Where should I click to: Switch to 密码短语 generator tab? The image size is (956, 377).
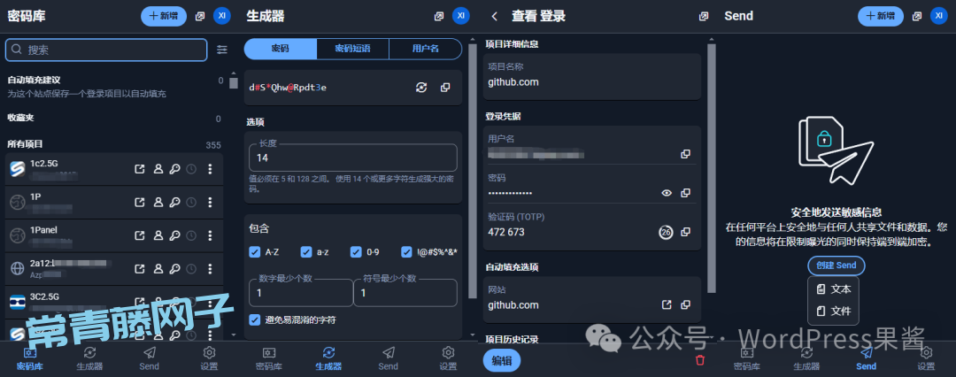352,49
